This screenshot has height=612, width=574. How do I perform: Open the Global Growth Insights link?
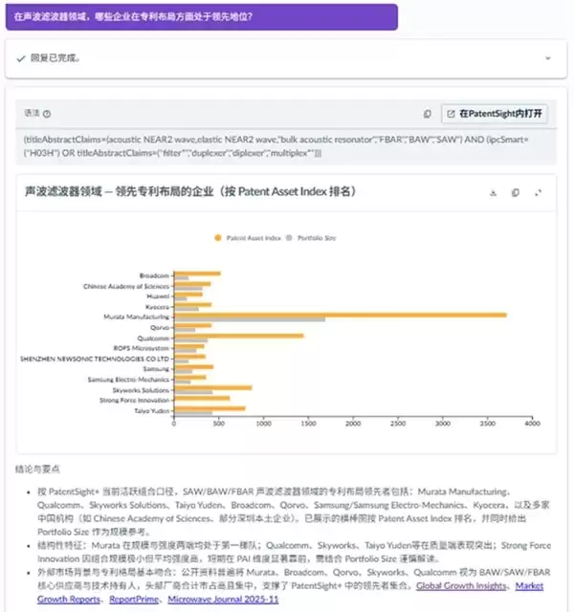tap(461, 585)
